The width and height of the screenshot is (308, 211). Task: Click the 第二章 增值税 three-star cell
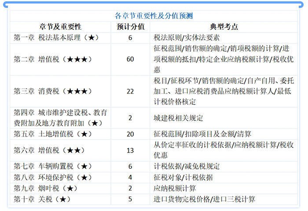(53, 59)
